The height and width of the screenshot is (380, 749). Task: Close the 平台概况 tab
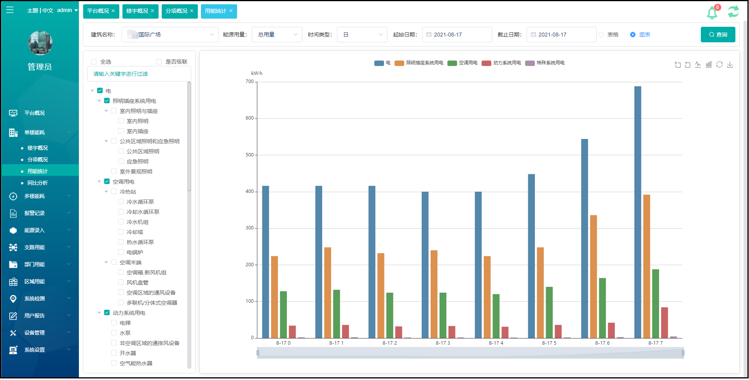[x=113, y=11]
